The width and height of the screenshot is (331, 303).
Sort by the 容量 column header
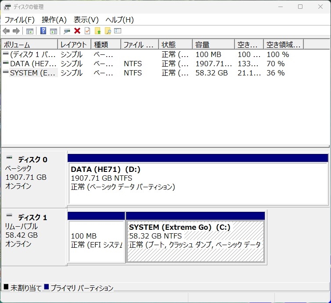click(x=214, y=44)
